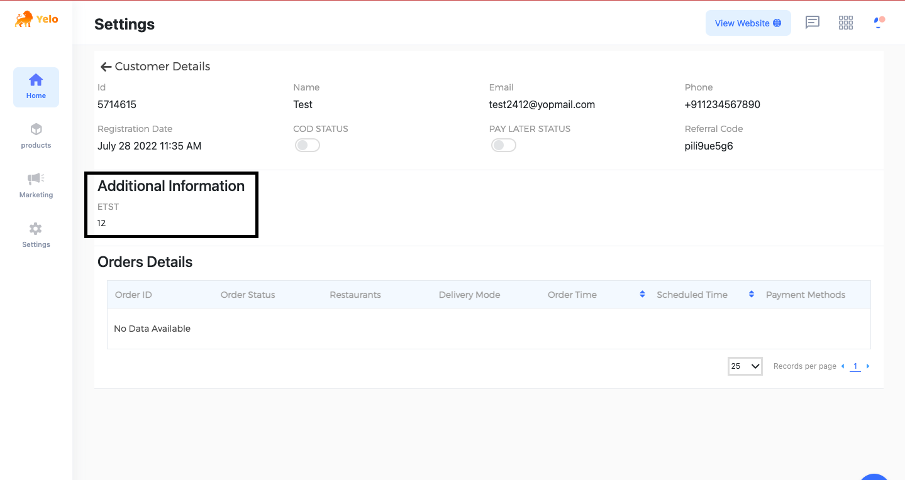Click the Restaurants column header
This screenshot has height=480, width=905.
tap(355, 295)
